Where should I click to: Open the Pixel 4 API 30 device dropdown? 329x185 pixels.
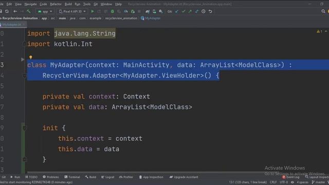[x=72, y=11]
